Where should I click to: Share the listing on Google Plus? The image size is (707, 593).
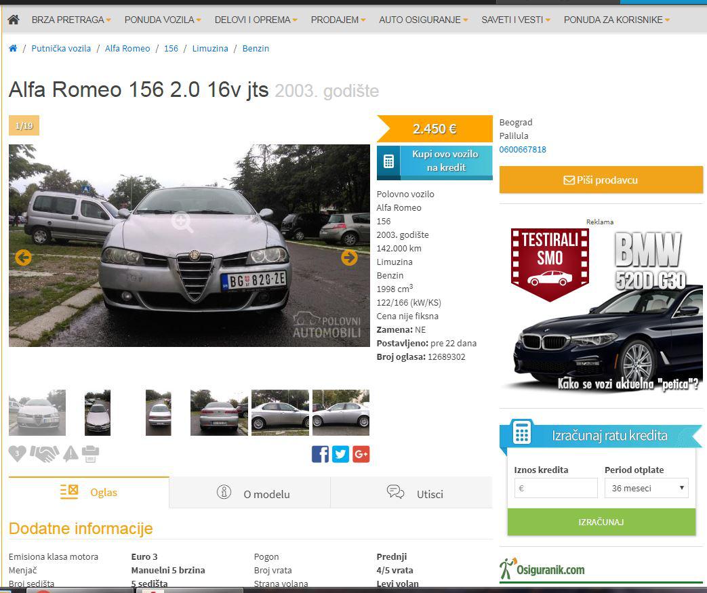361,454
